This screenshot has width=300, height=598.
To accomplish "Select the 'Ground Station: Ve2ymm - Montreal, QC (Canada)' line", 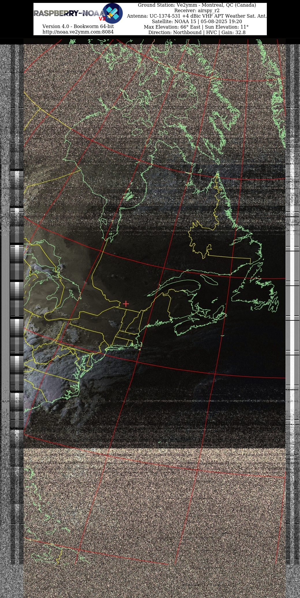I will click(197, 5).
